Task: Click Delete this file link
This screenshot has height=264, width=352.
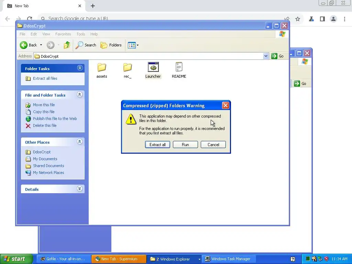Action: (x=45, y=125)
